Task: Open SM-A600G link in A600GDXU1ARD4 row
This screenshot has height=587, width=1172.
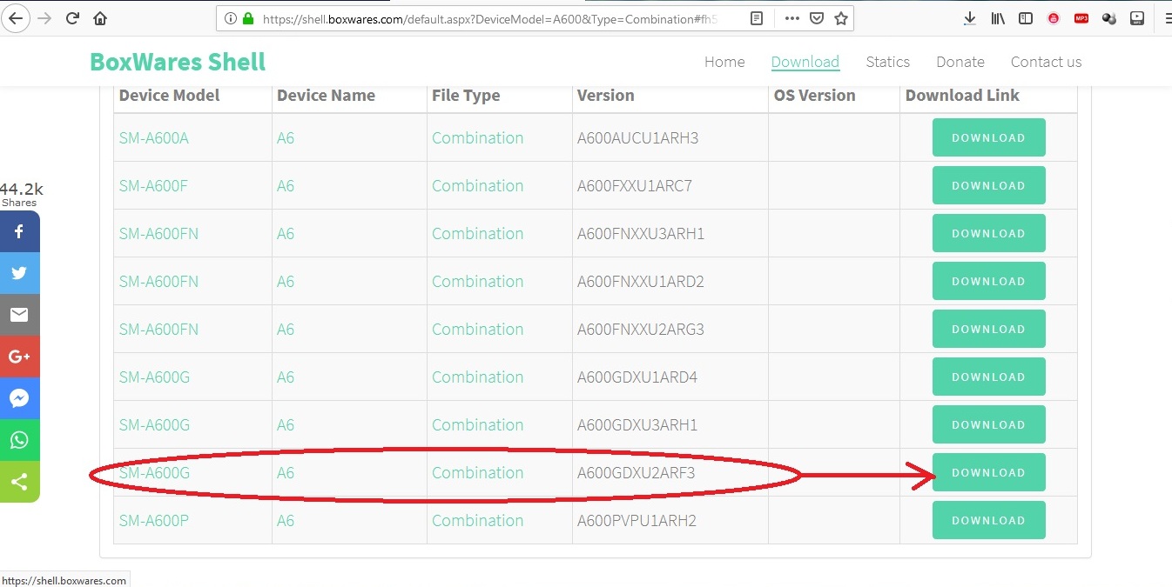Action: pos(154,377)
